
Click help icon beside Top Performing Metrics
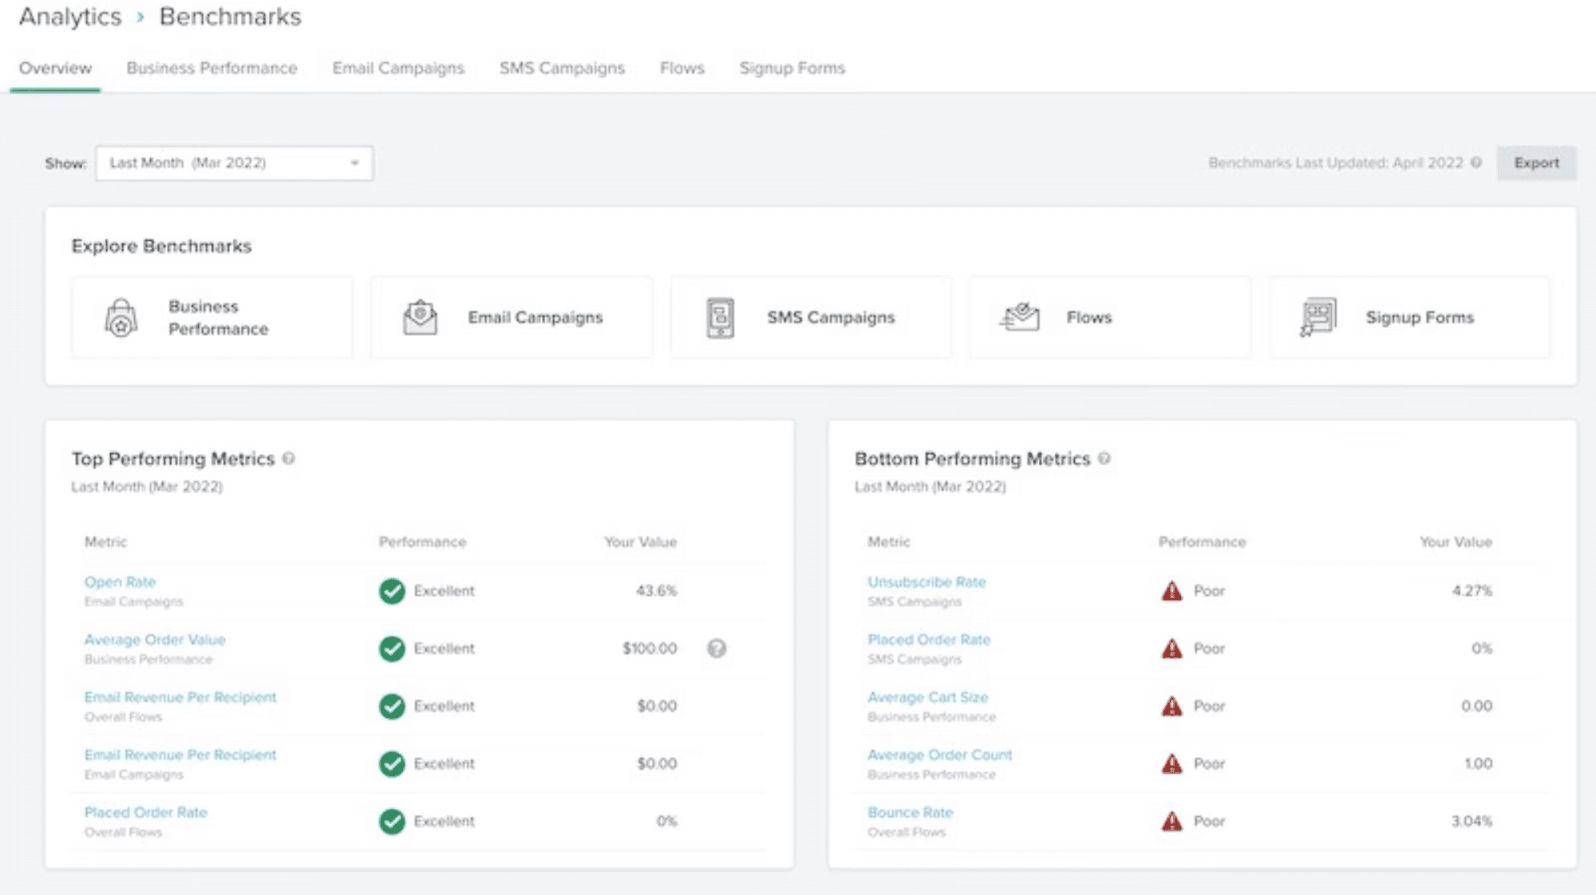click(x=289, y=459)
